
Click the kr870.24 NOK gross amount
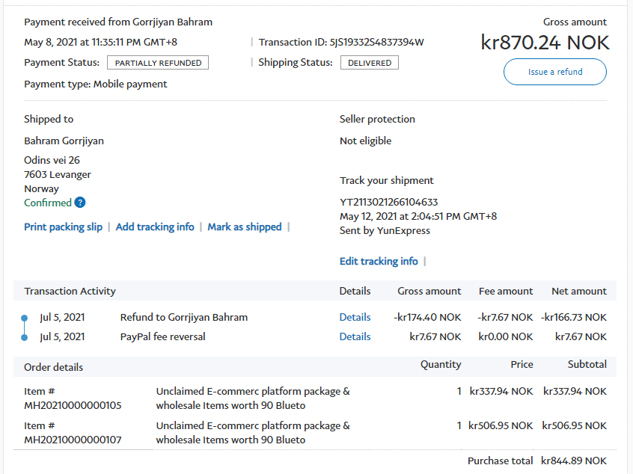545,43
